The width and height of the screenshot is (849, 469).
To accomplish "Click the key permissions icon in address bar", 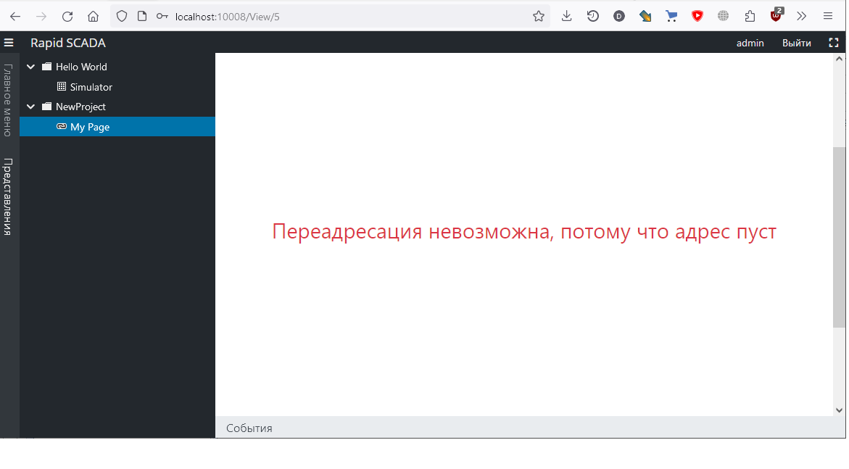I will pyautogui.click(x=162, y=16).
